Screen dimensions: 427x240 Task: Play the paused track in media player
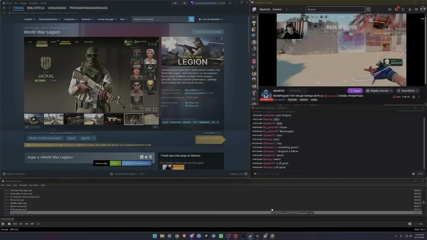pyautogui.click(x=3, y=224)
